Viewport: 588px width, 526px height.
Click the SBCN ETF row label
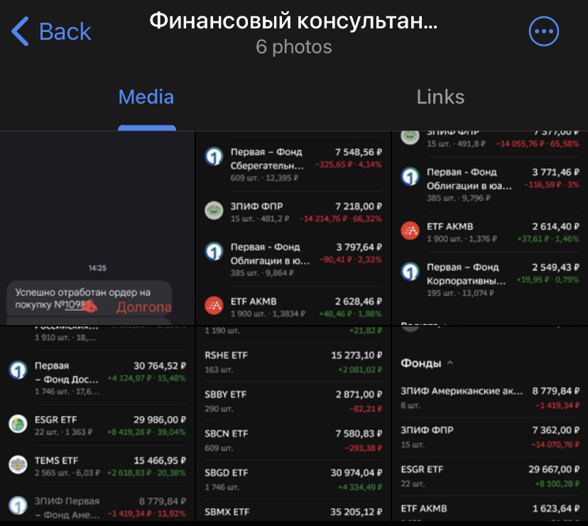(227, 434)
